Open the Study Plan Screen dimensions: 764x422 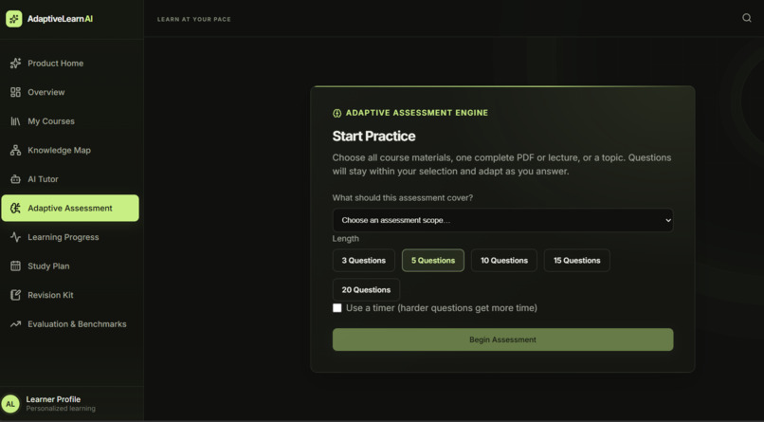click(x=70, y=266)
